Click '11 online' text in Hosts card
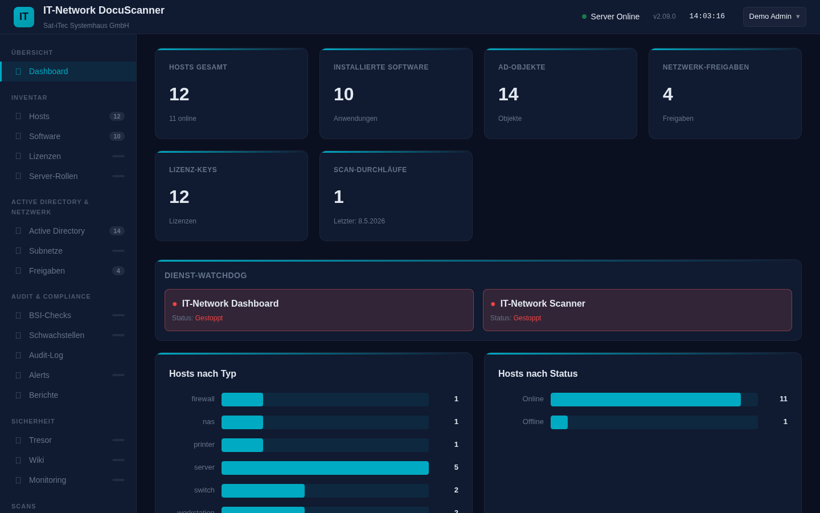Image resolution: width=820 pixels, height=513 pixels. click(183, 119)
